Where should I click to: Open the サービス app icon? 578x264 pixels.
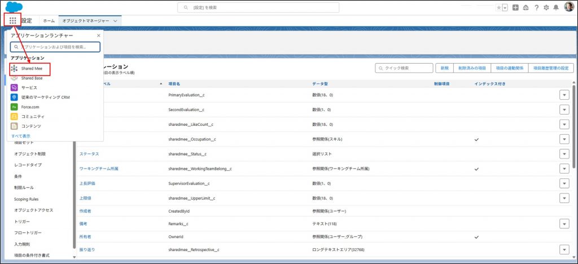pyautogui.click(x=15, y=87)
